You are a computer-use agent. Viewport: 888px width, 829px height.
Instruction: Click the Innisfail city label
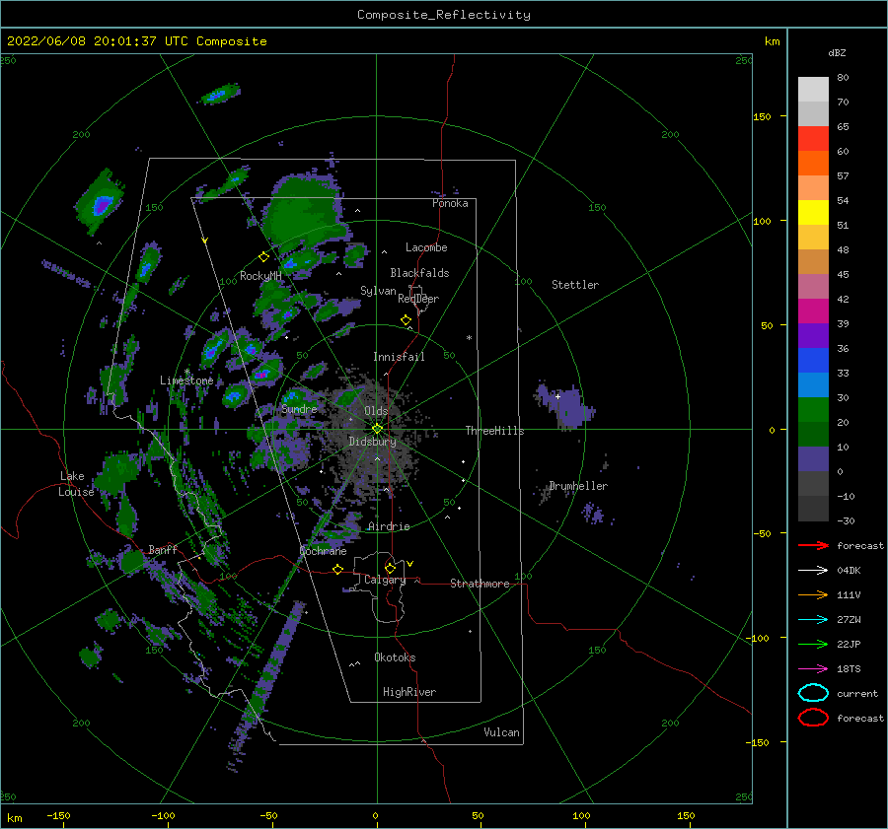399,357
